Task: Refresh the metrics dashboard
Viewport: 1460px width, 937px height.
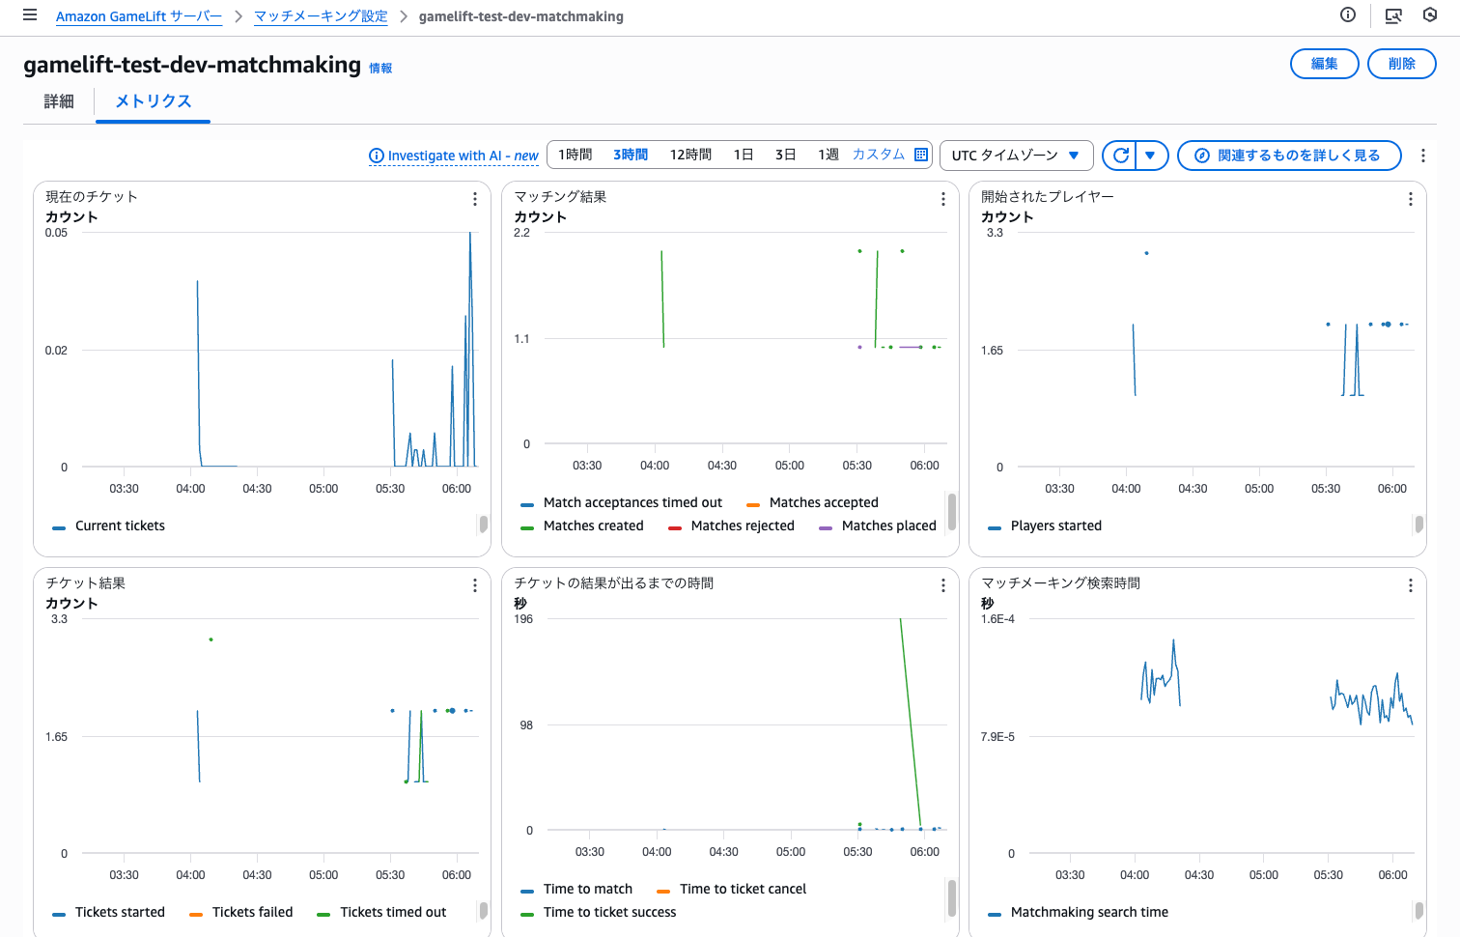Action: 1121,155
